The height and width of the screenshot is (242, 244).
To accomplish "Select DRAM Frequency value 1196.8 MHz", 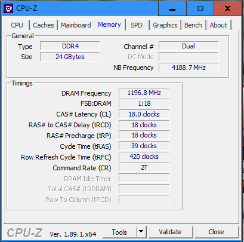I will (144, 93).
